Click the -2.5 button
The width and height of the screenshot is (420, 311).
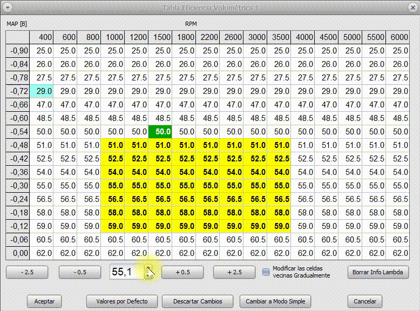pos(27,272)
